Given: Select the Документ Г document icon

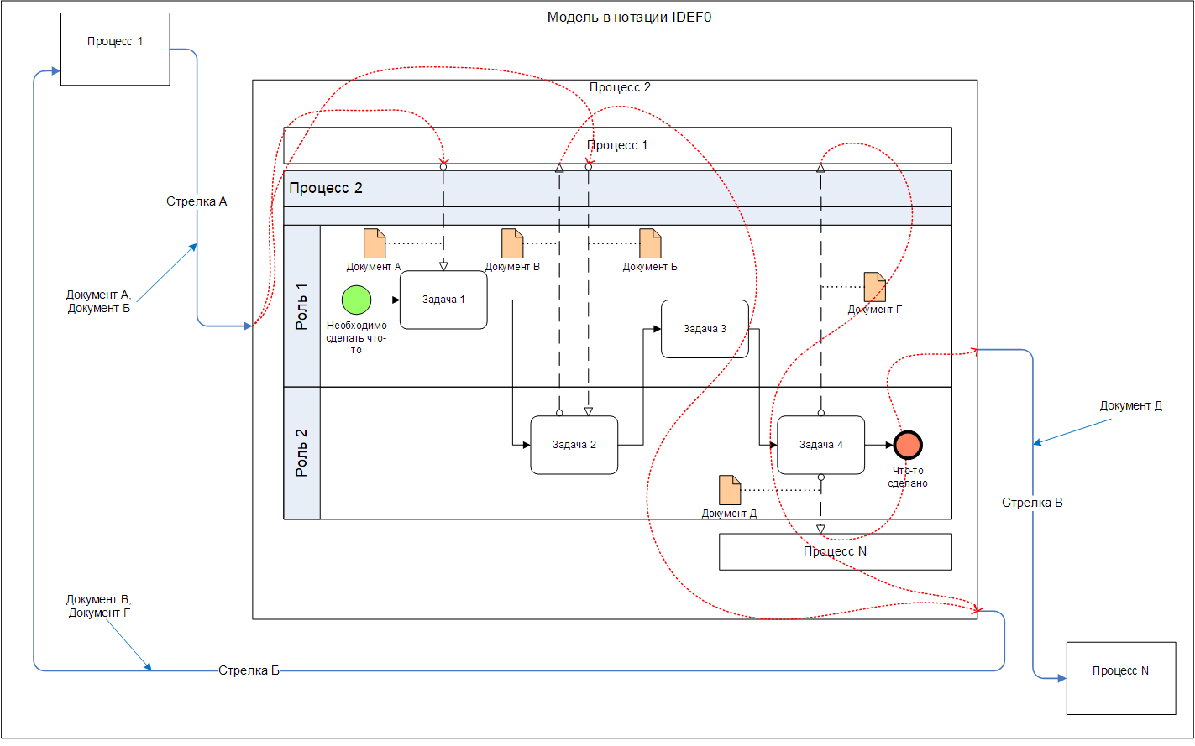Looking at the screenshot, I should [x=875, y=287].
